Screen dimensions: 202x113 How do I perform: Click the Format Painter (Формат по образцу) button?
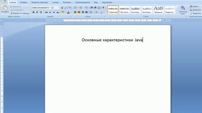click(20, 13)
